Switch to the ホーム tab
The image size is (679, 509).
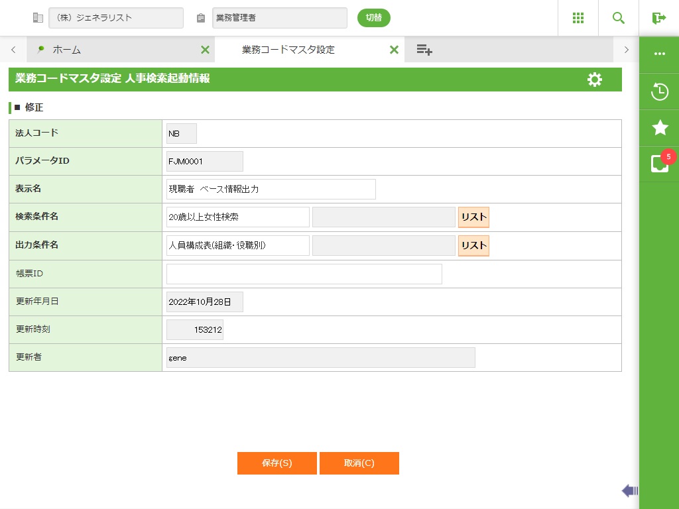[x=66, y=50]
